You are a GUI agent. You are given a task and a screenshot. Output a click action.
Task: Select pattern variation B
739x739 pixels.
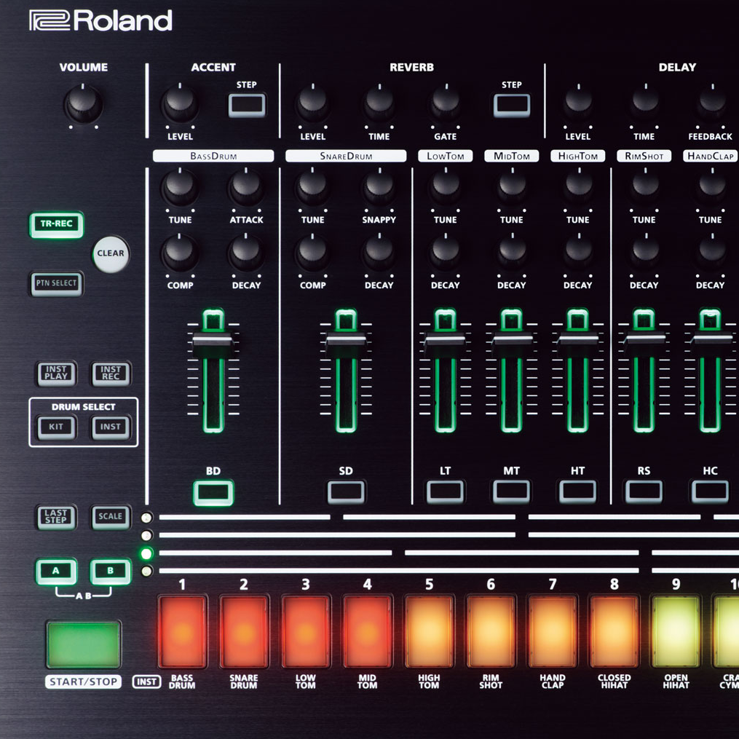[x=111, y=572]
